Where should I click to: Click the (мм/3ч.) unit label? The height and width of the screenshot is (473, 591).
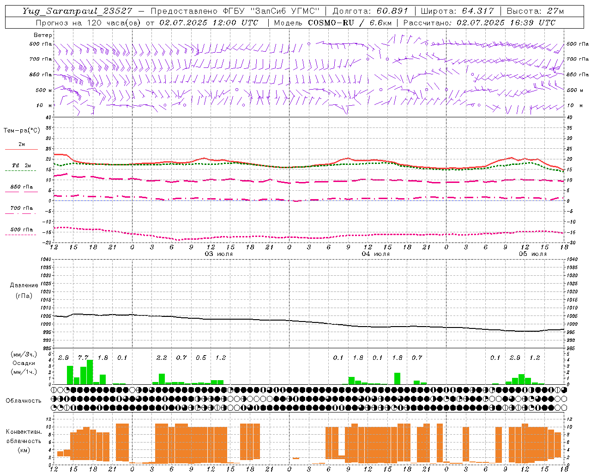(24, 354)
